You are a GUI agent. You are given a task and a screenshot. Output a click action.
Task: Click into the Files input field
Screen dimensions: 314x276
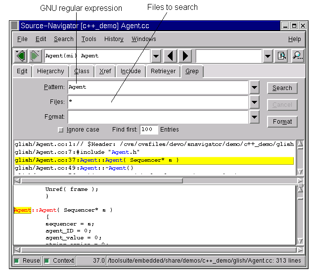pos(158,102)
